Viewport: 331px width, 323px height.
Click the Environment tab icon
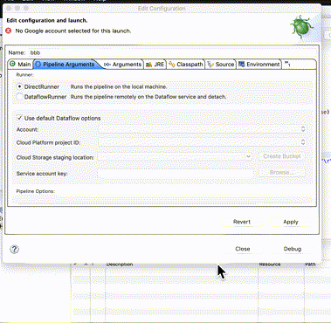[241, 65]
